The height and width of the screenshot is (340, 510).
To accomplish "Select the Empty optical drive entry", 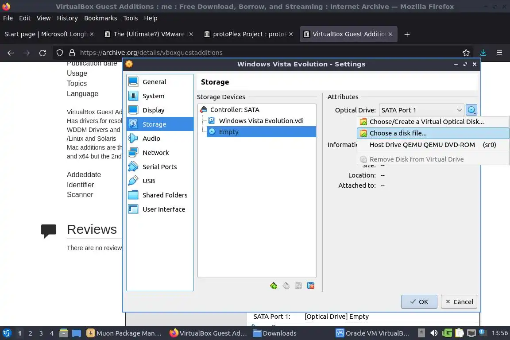I will [261, 132].
